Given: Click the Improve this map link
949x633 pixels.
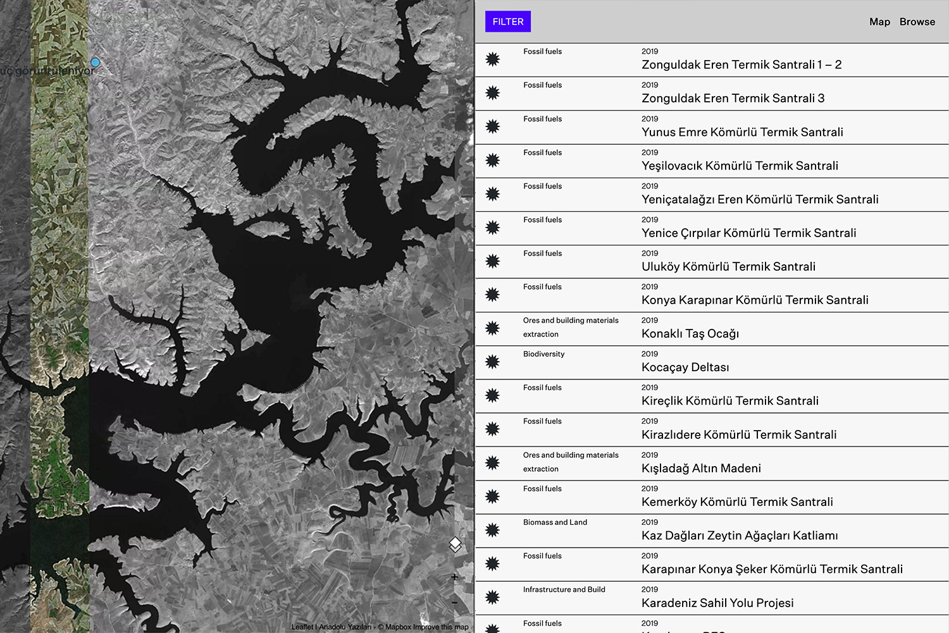Looking at the screenshot, I should coord(440,627).
